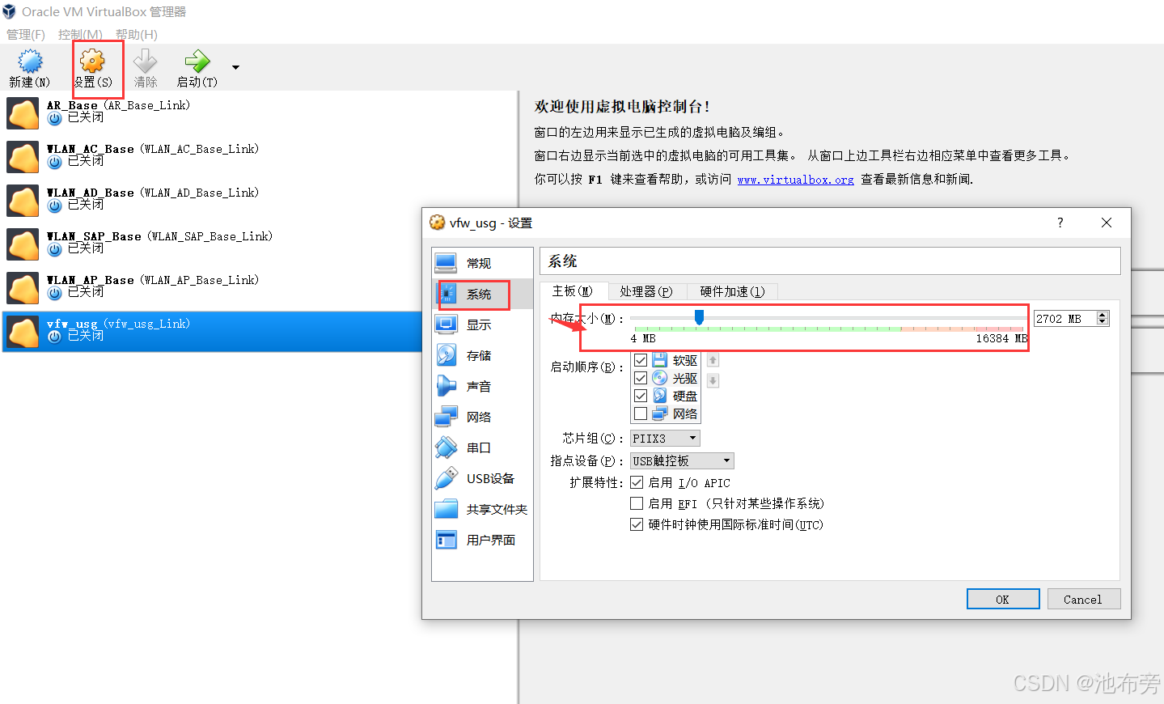The height and width of the screenshot is (704, 1164).
Task: Select WLAN_SAP_Base VM icon
Action: pyautogui.click(x=23, y=245)
